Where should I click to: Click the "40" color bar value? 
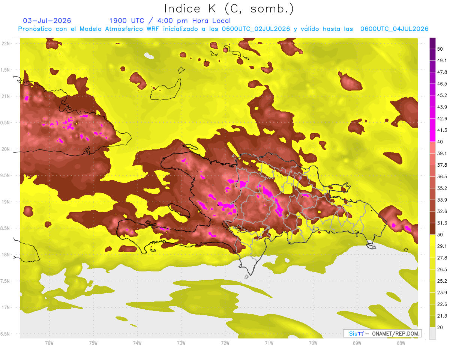(x=440, y=142)
